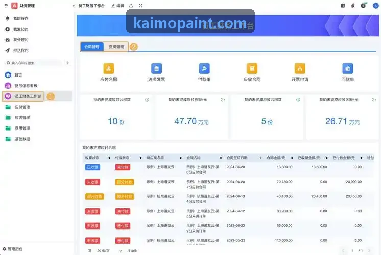Enter fullscreen using the expand icon

pos(140,6)
